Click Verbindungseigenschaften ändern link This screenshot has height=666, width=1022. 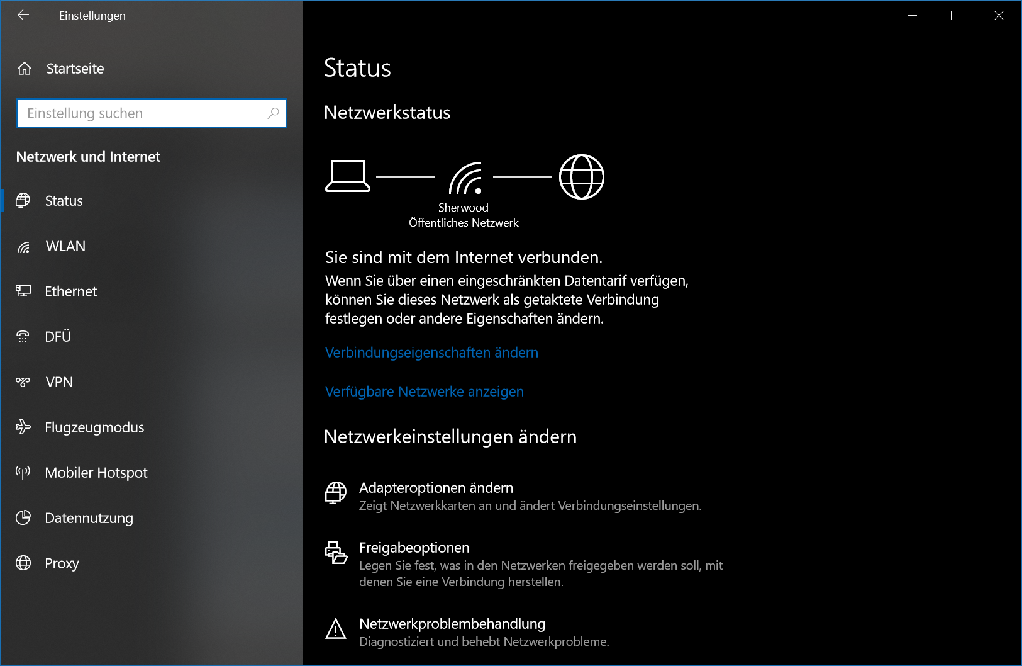[x=431, y=353]
